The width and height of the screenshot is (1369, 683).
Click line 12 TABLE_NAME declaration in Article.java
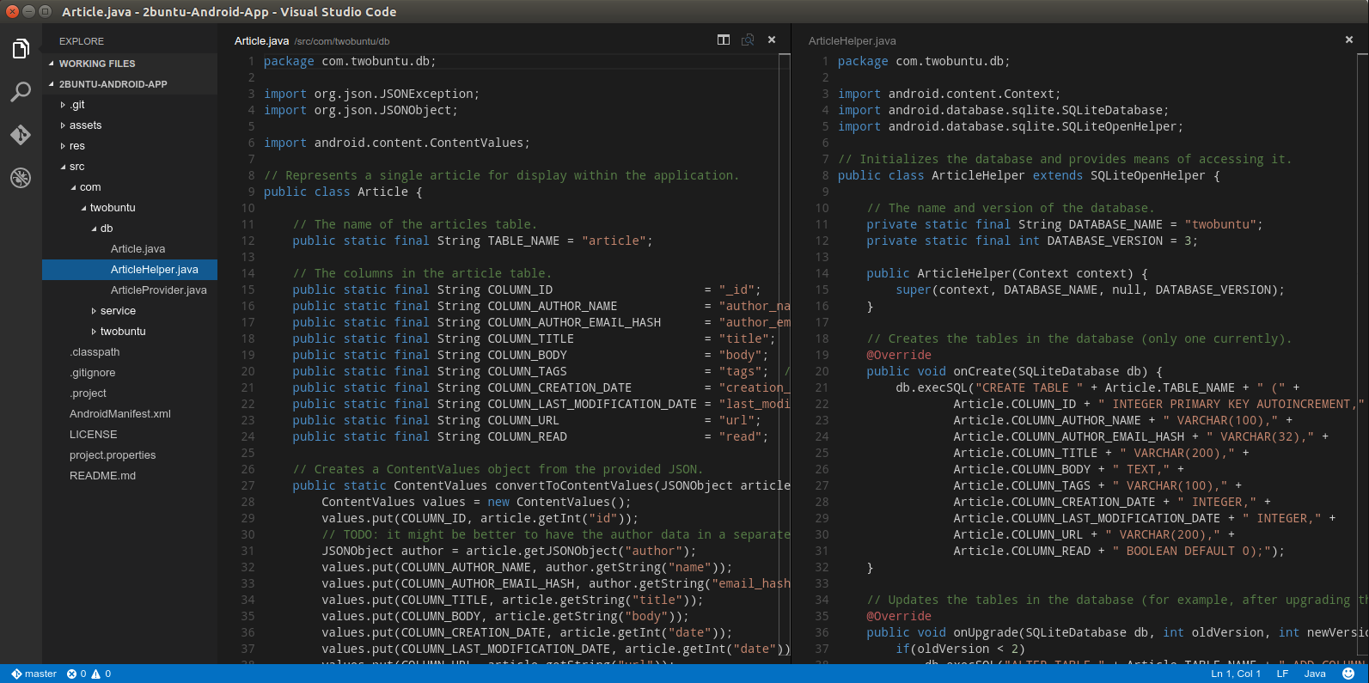[x=472, y=241]
